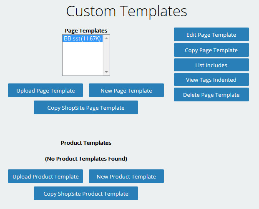Click the Copy ShopSite Product Template button
The image size is (259, 209).
[x=86, y=194]
